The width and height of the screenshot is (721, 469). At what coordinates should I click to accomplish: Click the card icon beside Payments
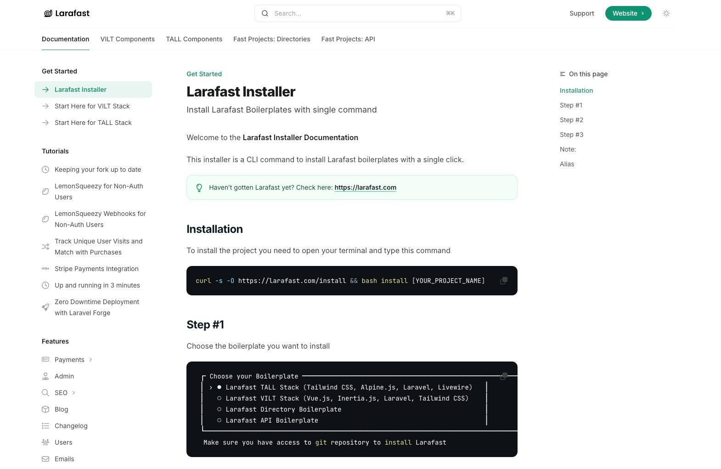tap(45, 360)
